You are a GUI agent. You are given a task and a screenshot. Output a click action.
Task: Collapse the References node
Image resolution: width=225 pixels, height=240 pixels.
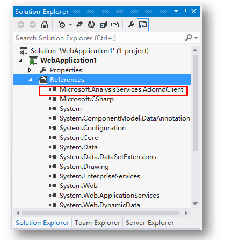coord(30,80)
